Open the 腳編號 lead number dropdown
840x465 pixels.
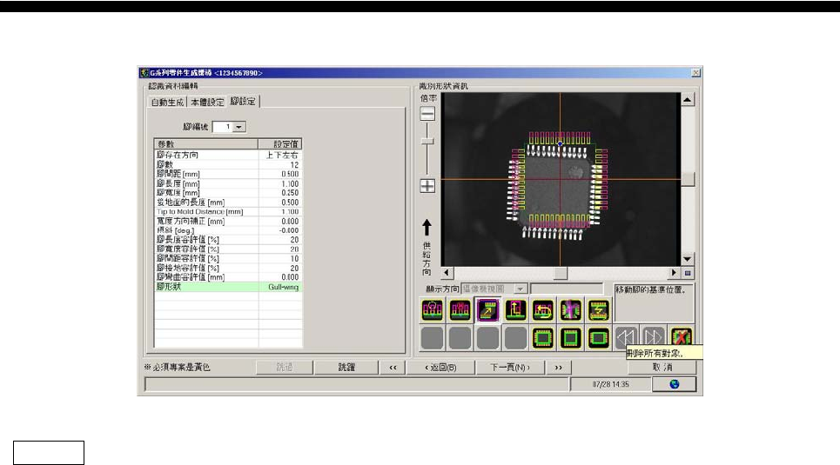coord(239,127)
